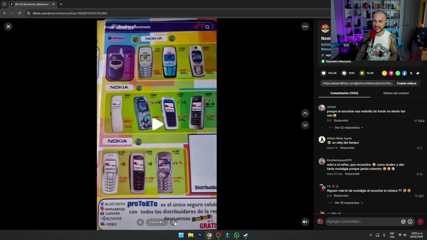Click the carousel page indicator dots
The height and width of the screenshot is (240, 427).
point(156,222)
